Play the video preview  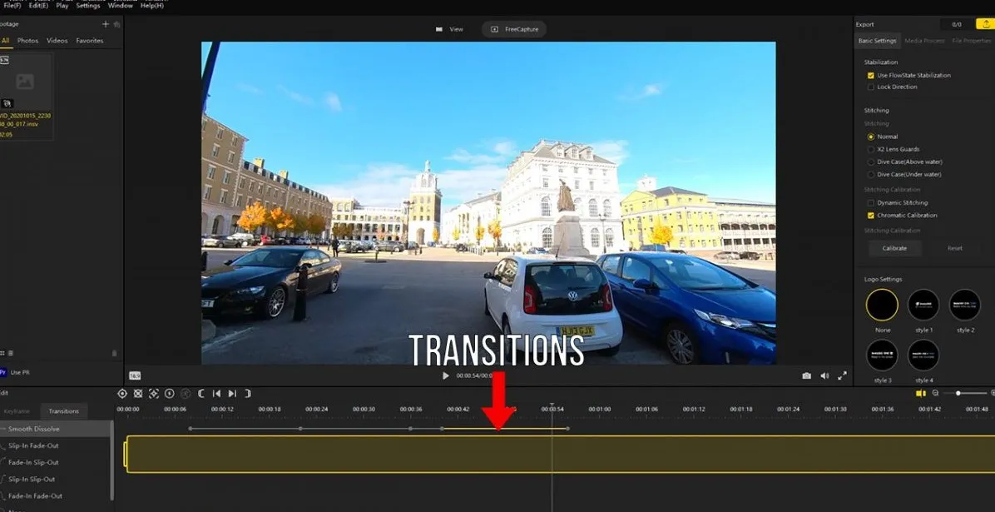click(445, 375)
